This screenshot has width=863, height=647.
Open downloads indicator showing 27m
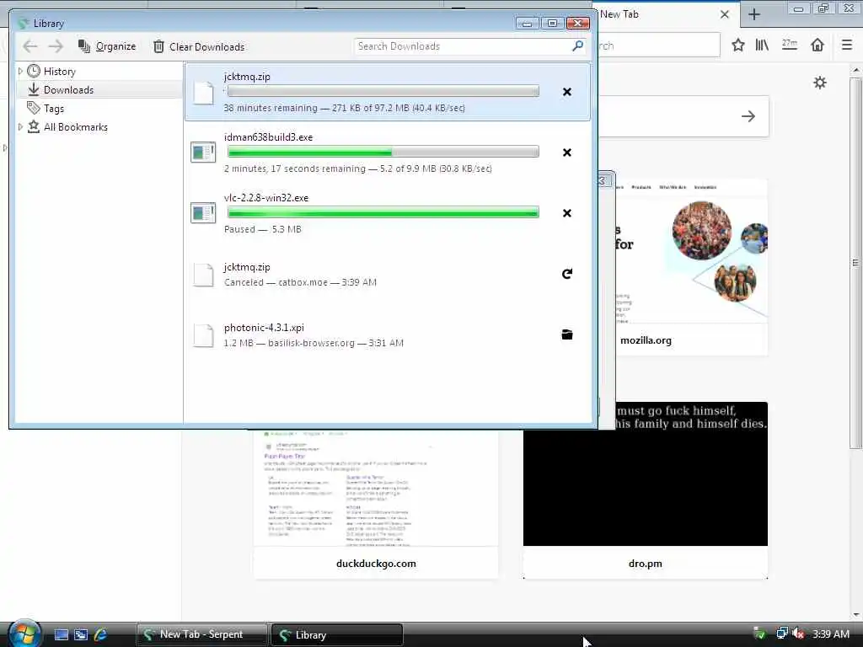[x=789, y=45]
